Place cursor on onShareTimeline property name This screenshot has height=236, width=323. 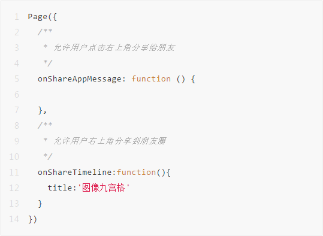pos(75,173)
